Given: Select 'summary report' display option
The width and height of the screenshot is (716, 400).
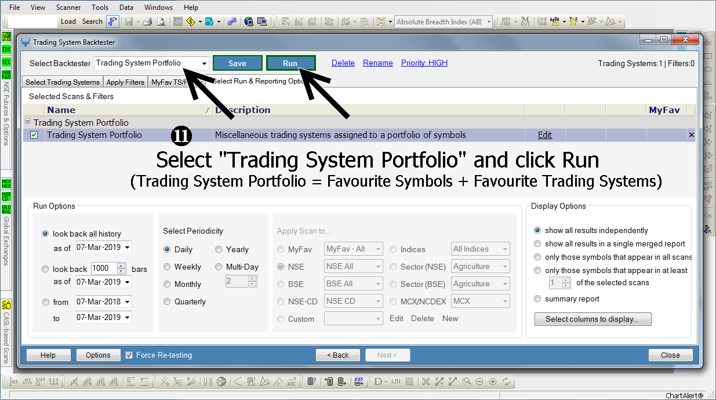Looking at the screenshot, I should [x=537, y=299].
